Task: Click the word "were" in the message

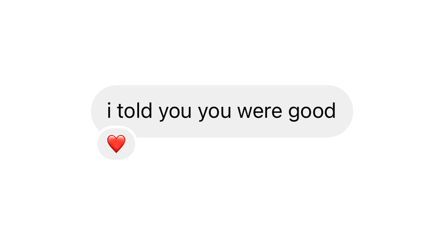Action: pos(260,112)
